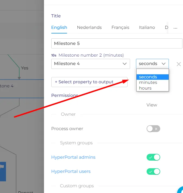Screen dimensions: 183x193
Task: Click the Title heading
Action: 56,16
